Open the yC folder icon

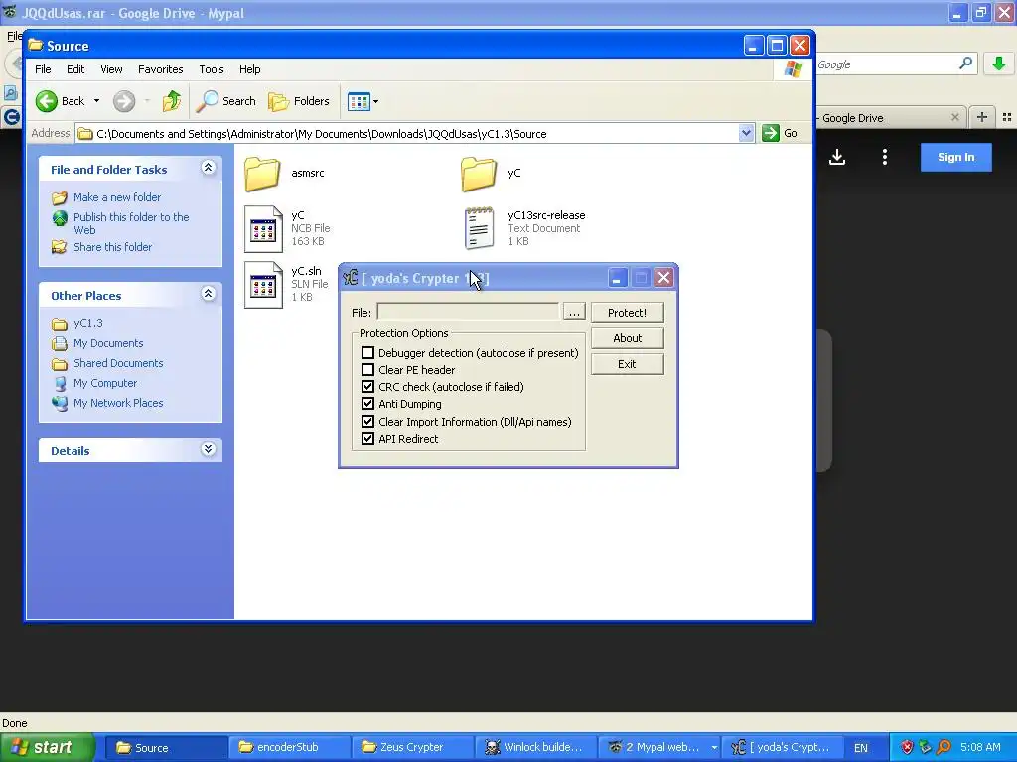pyautogui.click(x=479, y=174)
